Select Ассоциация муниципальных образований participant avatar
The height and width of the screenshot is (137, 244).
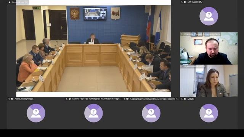tap(151, 113)
